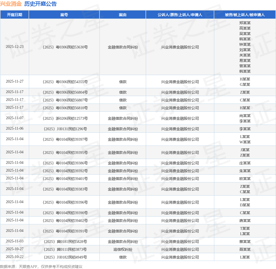Image resolution: width=276 pixels, height=269 pixels.
Task: Click case （2025）冀0111民初3873号 row
Action: 64,249
